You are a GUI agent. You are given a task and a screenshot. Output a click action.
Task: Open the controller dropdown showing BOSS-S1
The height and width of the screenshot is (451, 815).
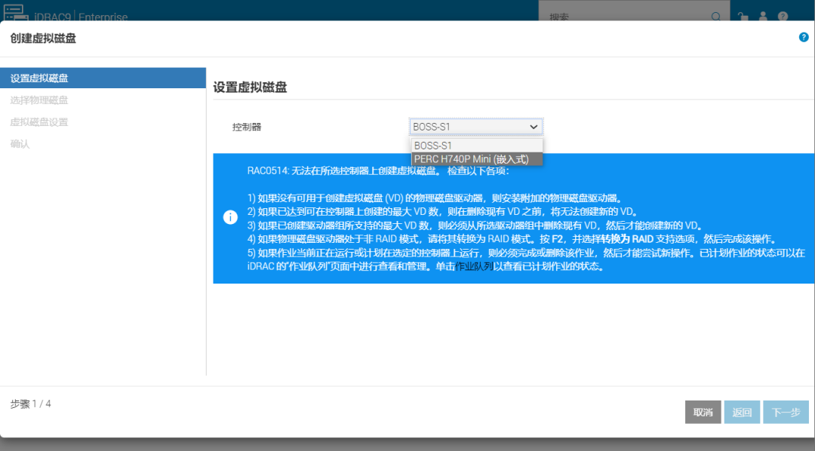click(475, 127)
